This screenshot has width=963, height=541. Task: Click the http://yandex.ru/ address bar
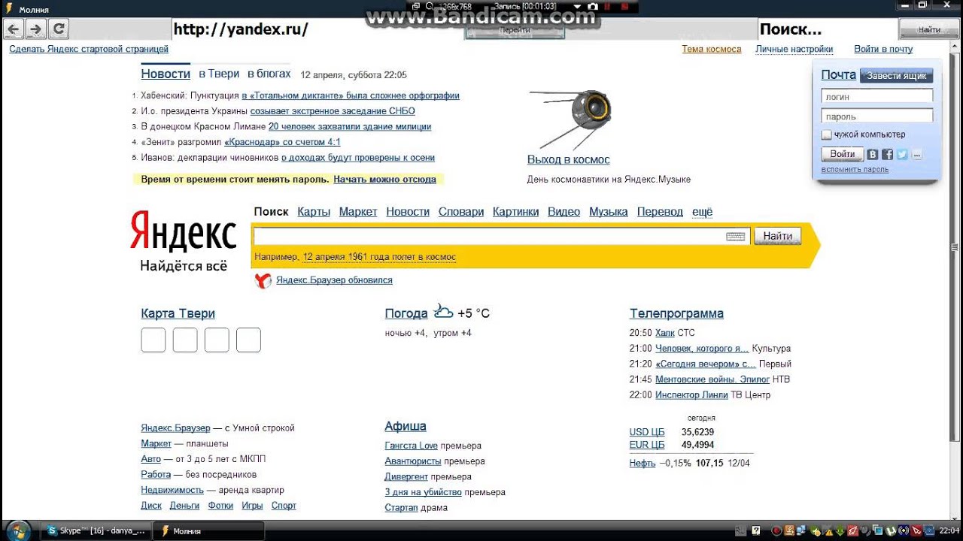click(x=318, y=30)
